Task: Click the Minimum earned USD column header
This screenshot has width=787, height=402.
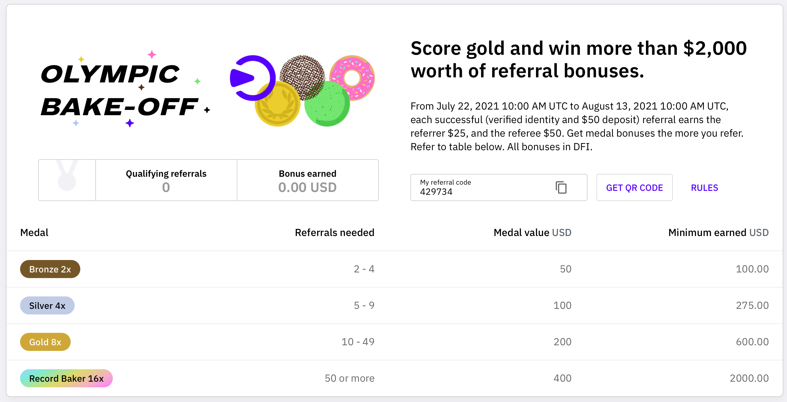Action: pyautogui.click(x=718, y=232)
